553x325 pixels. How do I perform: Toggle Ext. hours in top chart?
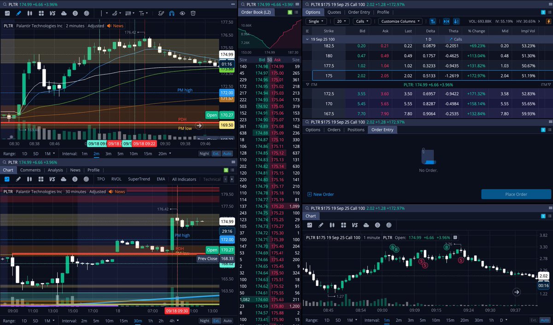(x=216, y=154)
